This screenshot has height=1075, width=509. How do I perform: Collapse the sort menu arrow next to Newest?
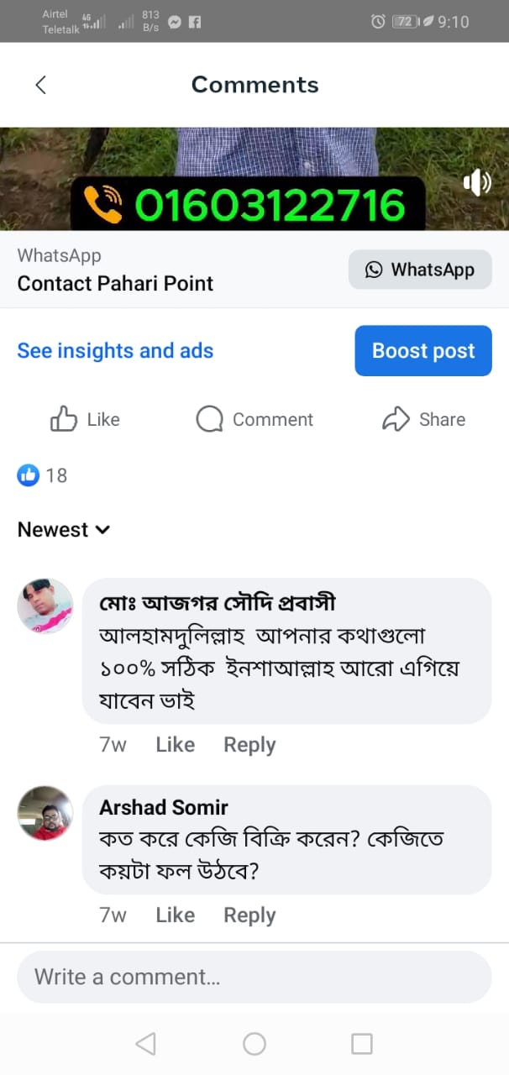pyautogui.click(x=102, y=531)
